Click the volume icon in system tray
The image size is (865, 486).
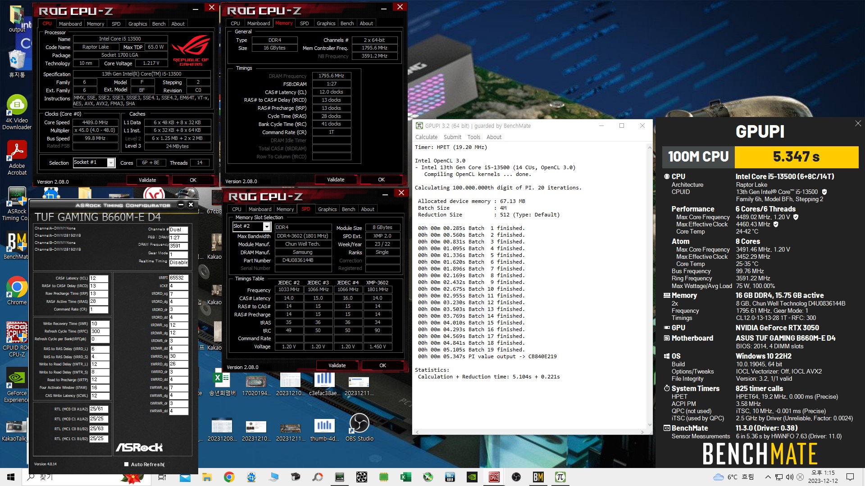[x=789, y=477]
